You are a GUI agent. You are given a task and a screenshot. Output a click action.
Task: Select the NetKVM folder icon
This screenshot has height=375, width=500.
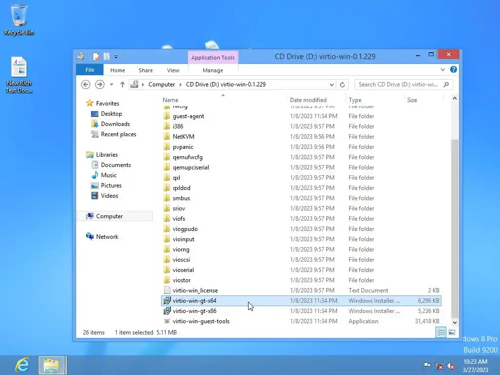click(167, 137)
